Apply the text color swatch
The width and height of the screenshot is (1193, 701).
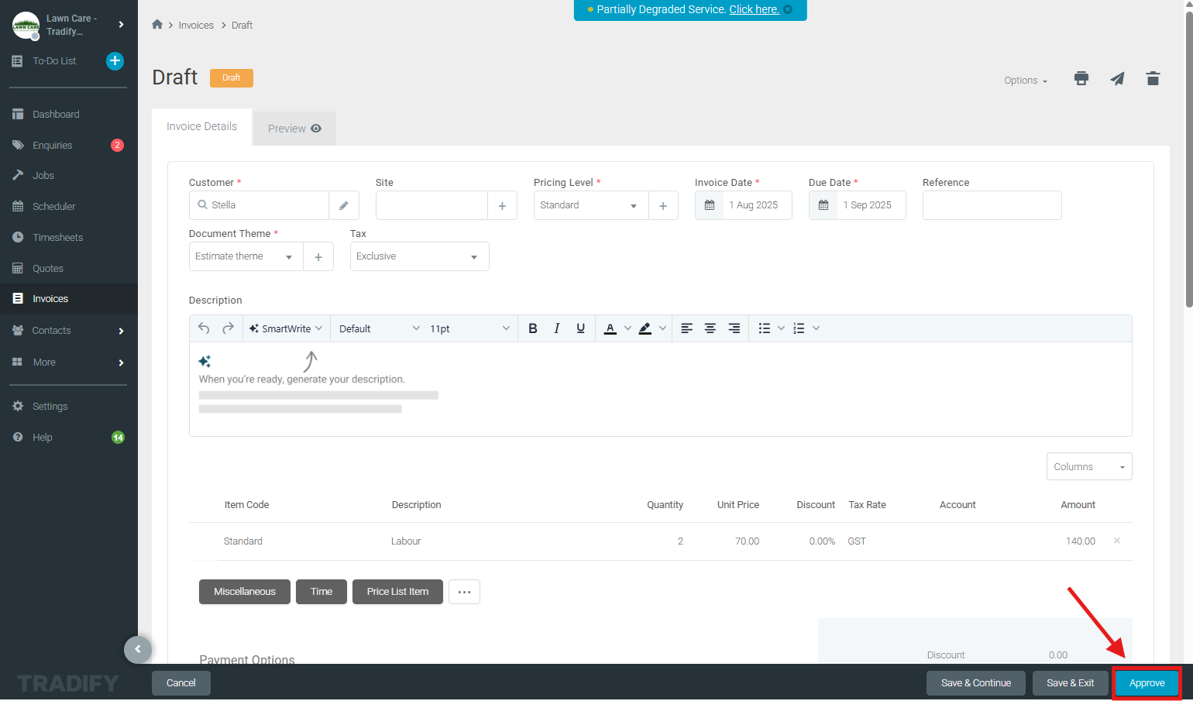click(610, 328)
